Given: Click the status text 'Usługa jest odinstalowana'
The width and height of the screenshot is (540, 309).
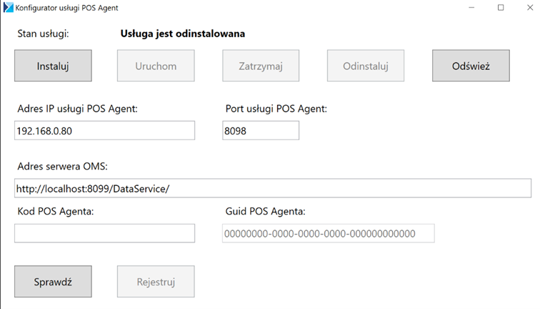Looking at the screenshot, I should coord(183,34).
